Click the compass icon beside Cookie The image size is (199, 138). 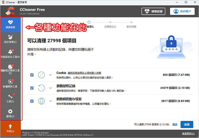(41, 75)
